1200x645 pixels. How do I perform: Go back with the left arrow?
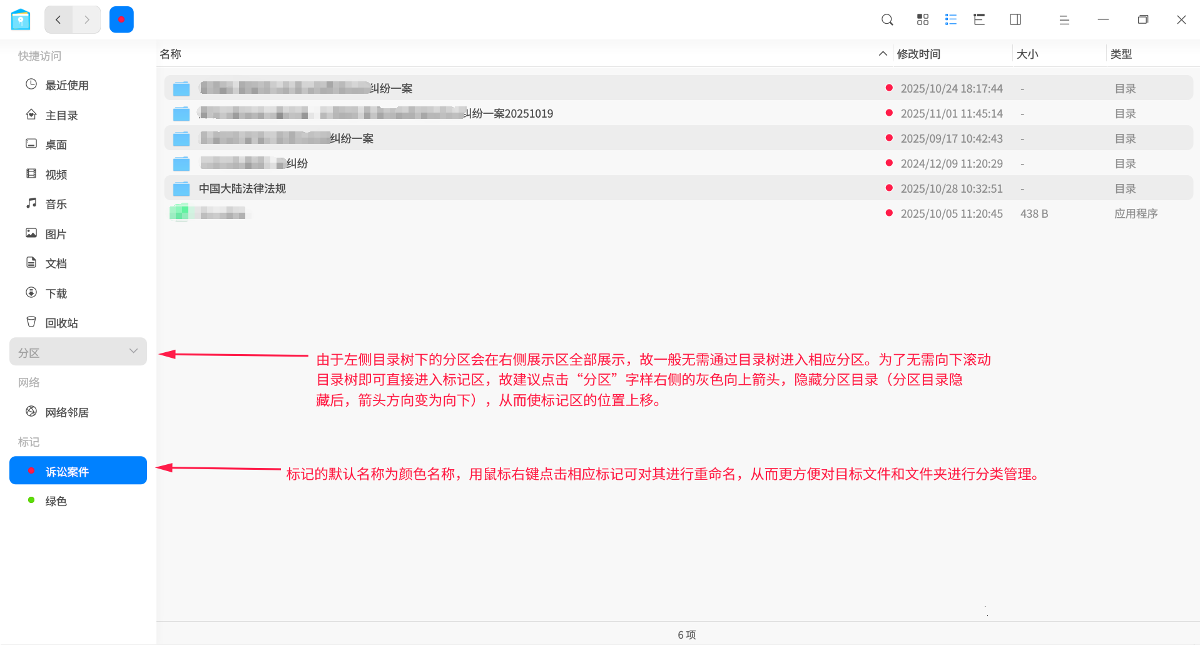58,19
